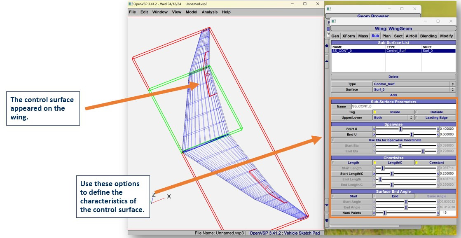Toggle the Leading Edge option
The height and width of the screenshot is (238, 461).
[x=435, y=117]
